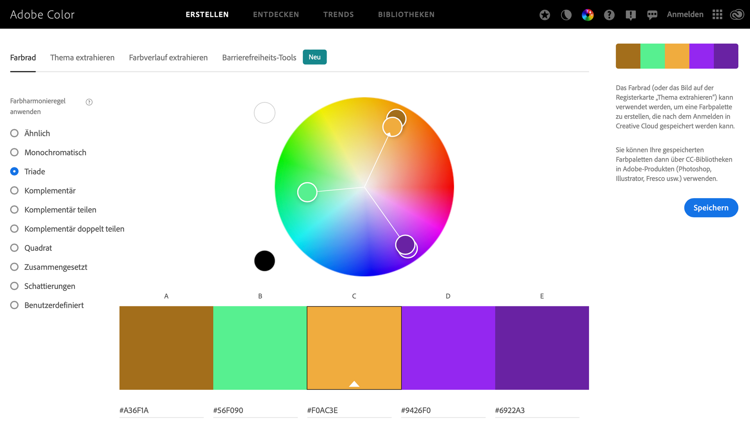Select the Komplementär radio option
The width and height of the screenshot is (750, 425).
pos(14,191)
